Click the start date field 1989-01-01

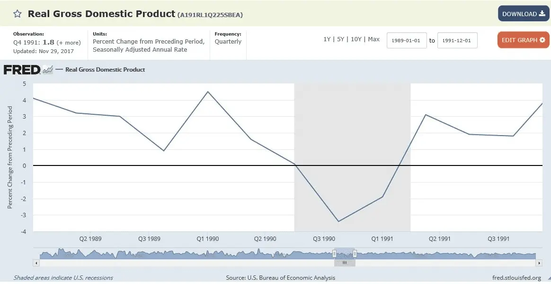click(x=407, y=41)
